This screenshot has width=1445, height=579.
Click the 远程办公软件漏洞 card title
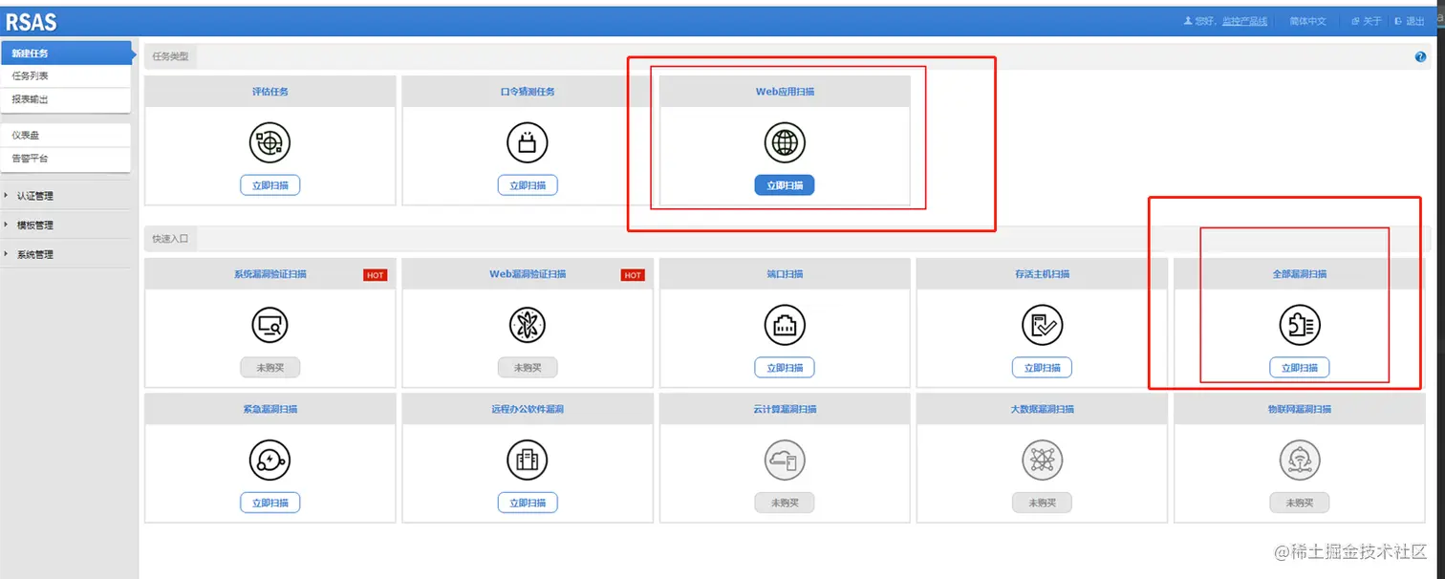(x=528, y=409)
